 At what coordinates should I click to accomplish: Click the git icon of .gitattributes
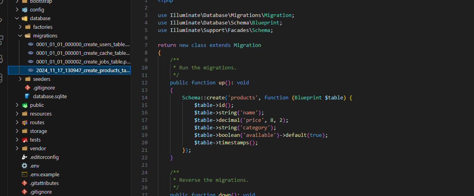point(24,183)
